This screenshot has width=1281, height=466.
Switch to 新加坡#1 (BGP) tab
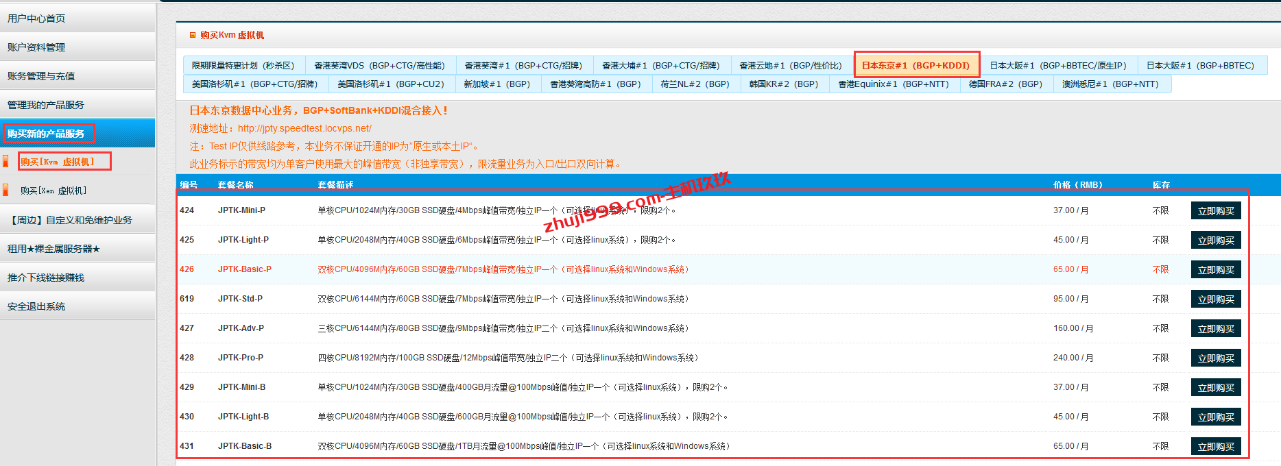pyautogui.click(x=497, y=84)
